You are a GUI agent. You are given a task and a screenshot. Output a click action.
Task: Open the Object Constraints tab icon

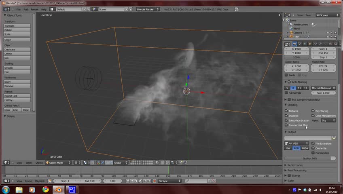315,44
